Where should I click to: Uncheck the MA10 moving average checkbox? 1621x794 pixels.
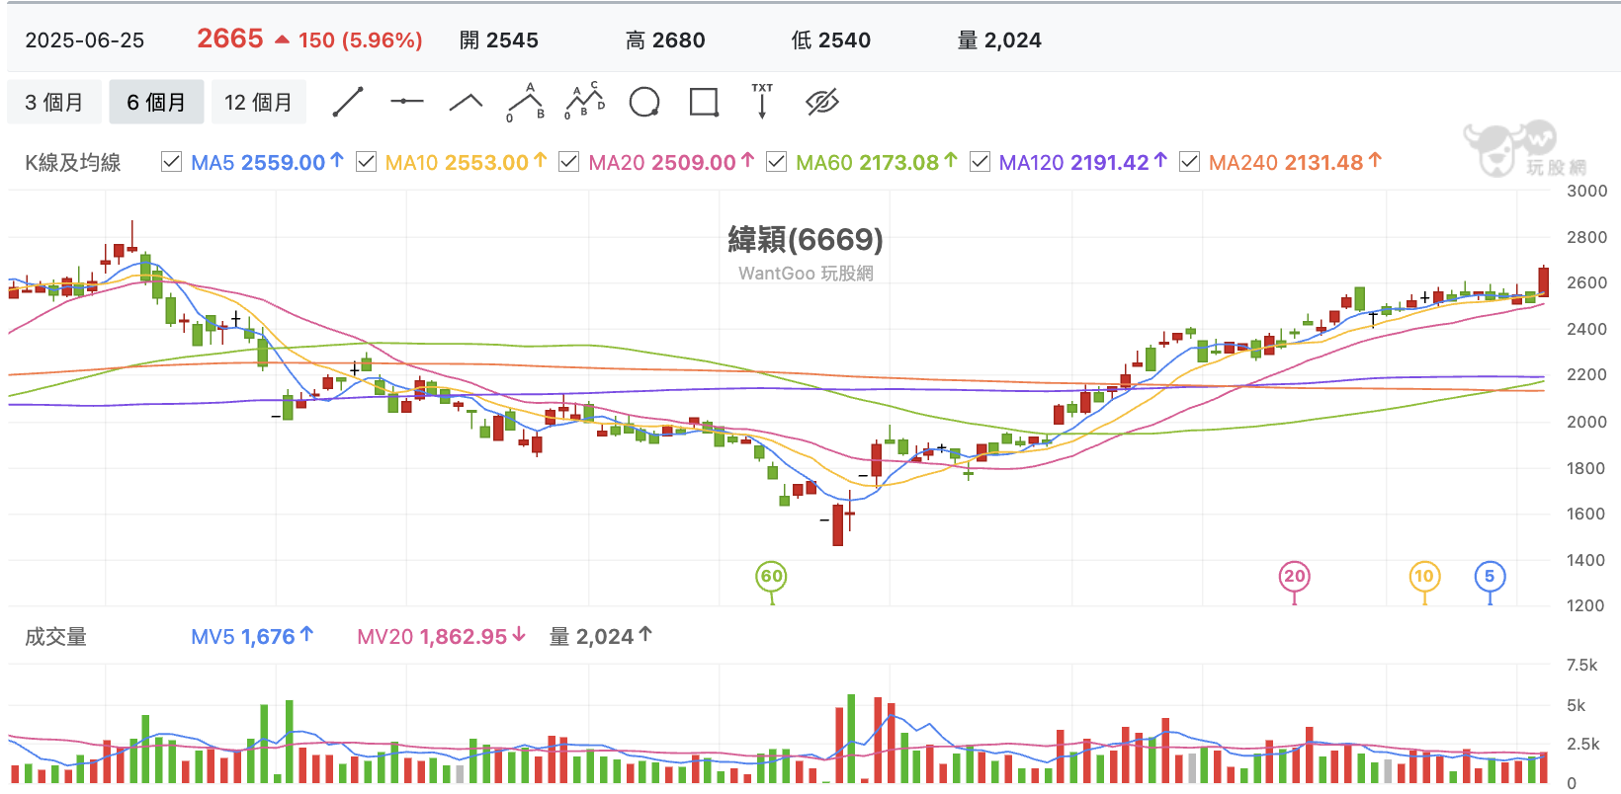coord(366,161)
